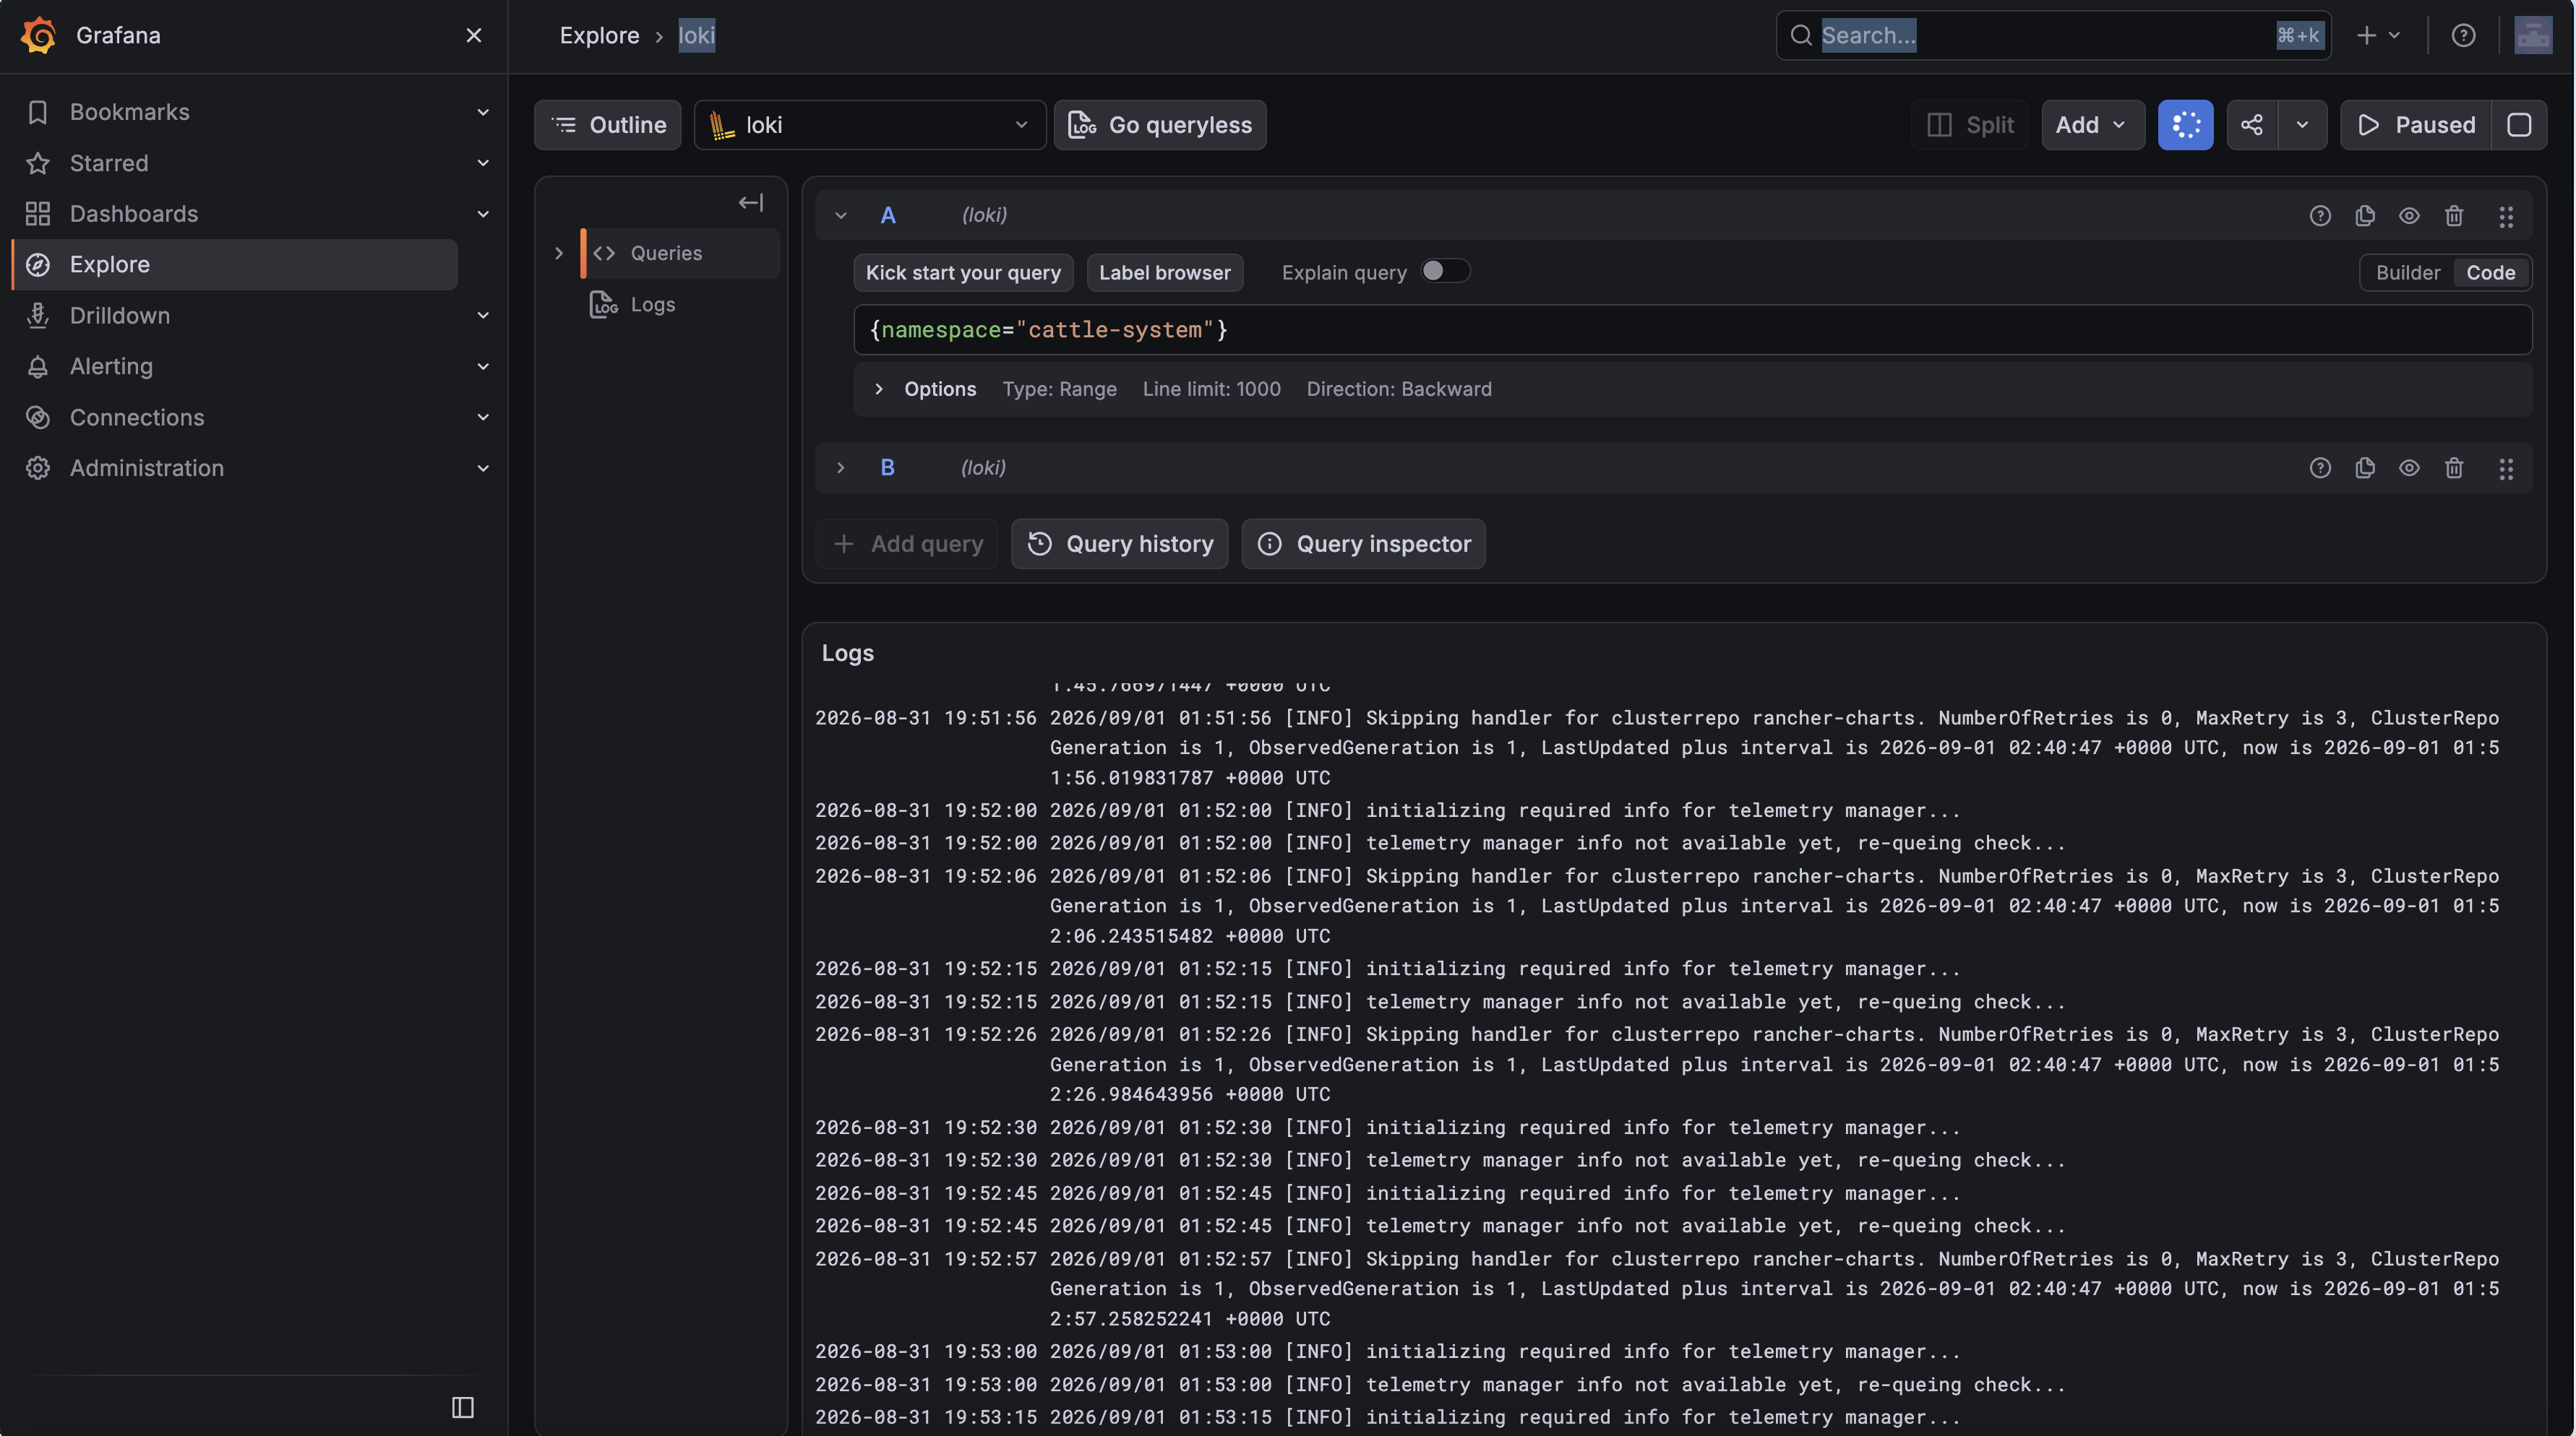Viewport: 2576px width, 1436px height.
Task: Switch to Builder mode
Action: coord(2408,273)
